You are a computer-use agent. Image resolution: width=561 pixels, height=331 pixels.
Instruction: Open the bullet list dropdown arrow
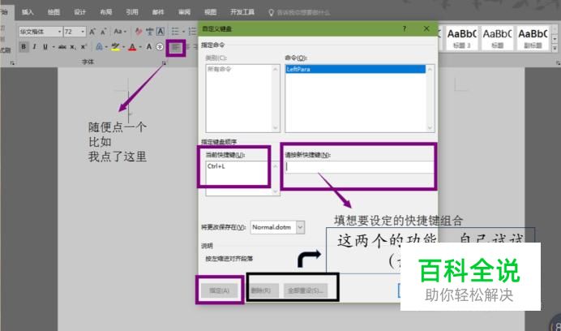tap(183, 32)
